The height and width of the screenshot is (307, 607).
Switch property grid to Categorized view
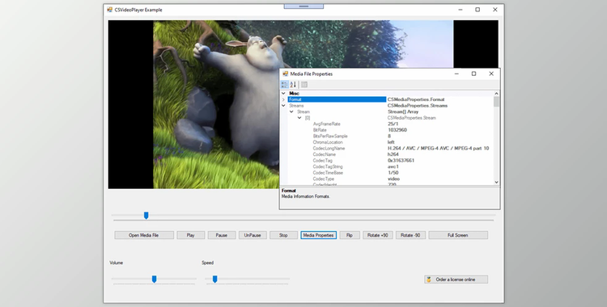tap(285, 84)
